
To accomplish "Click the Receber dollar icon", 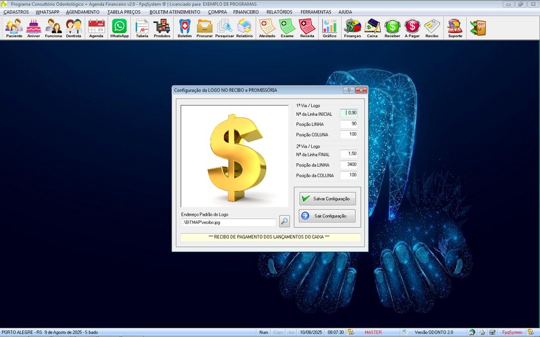I will [392, 28].
